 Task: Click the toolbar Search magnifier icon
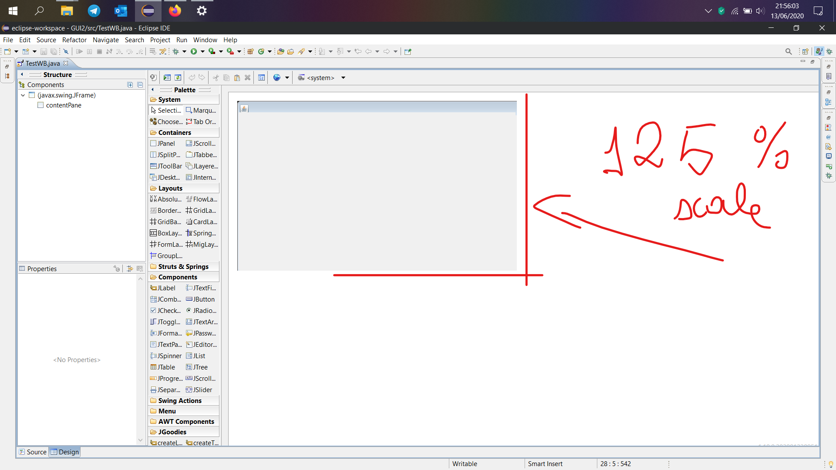pyautogui.click(x=789, y=51)
